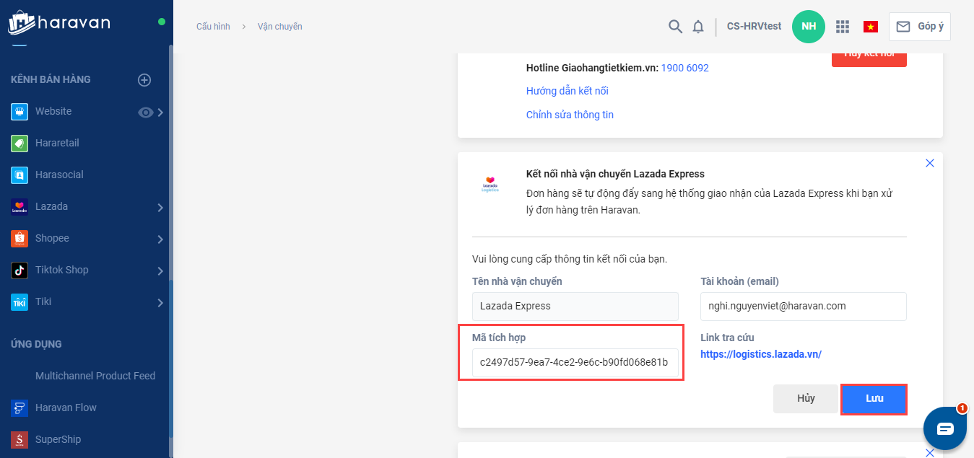Close the Lazada Express connection card
Image resolution: width=974 pixels, height=458 pixels.
coord(930,163)
